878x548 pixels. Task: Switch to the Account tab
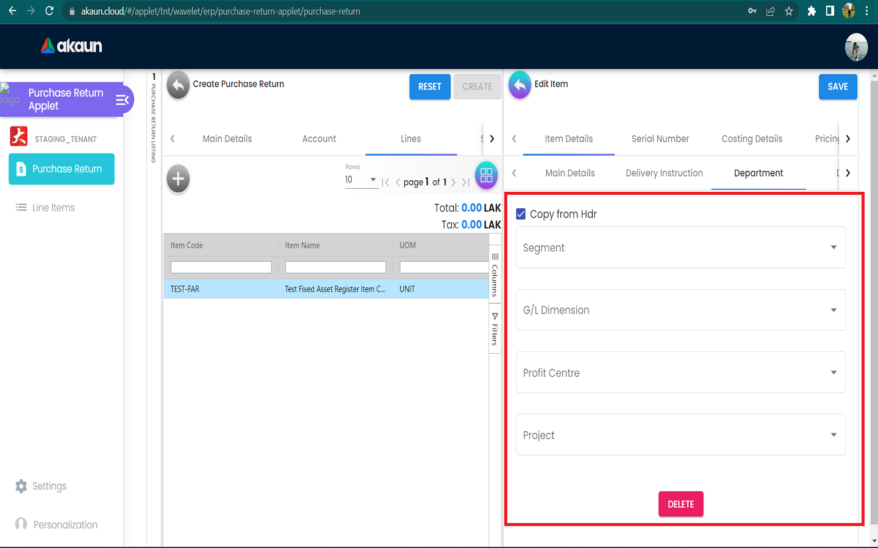coord(319,139)
